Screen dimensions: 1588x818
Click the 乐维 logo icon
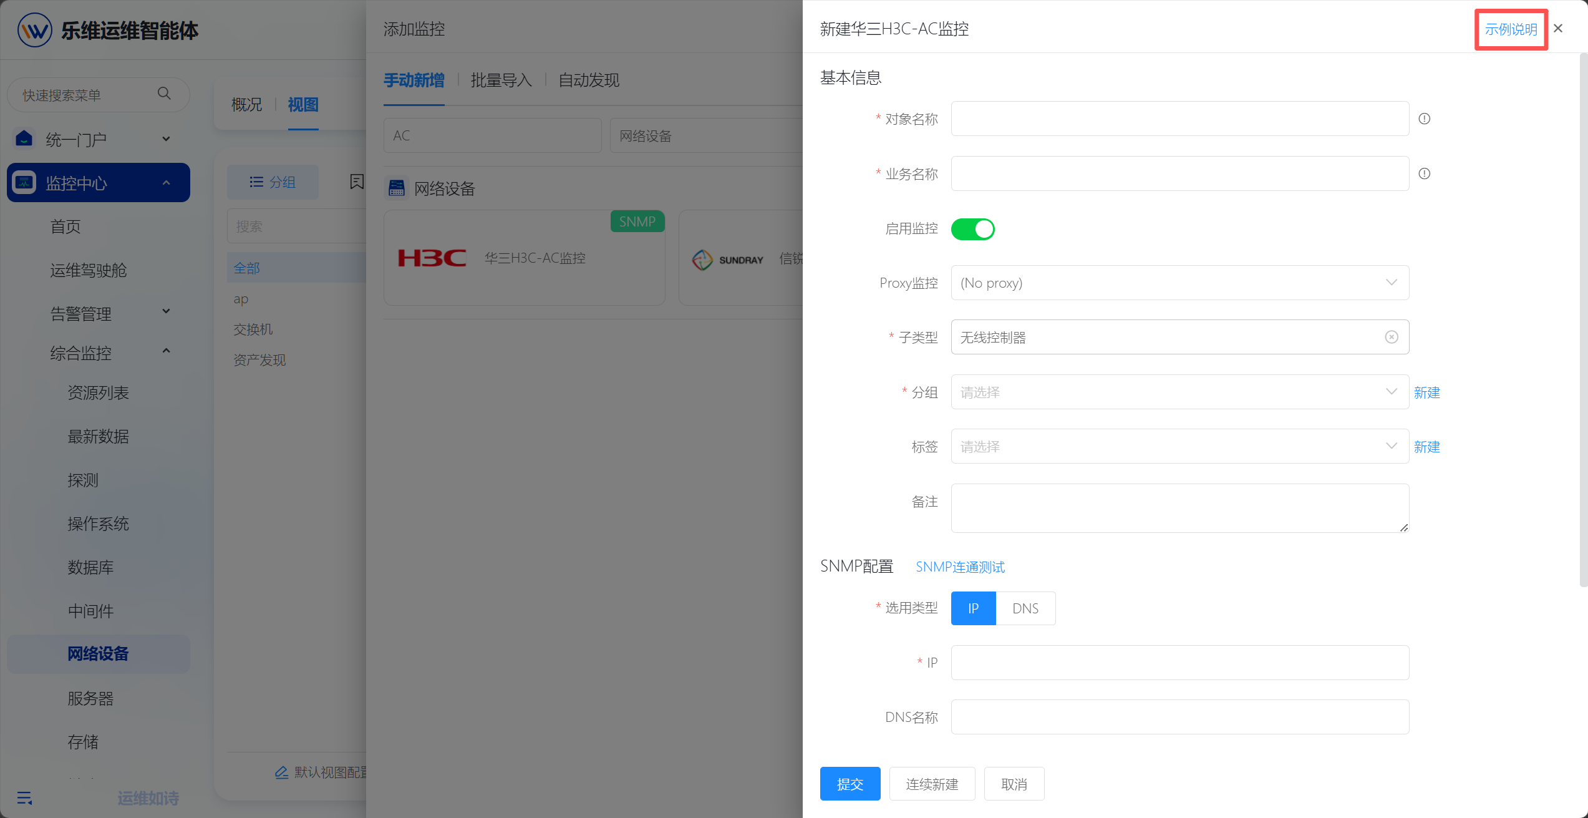point(34,29)
